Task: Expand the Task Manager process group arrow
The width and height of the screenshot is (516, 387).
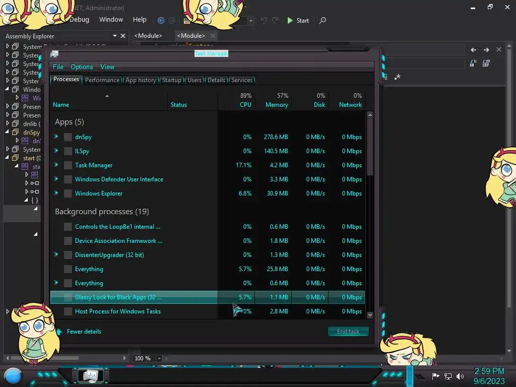Action: coord(56,165)
